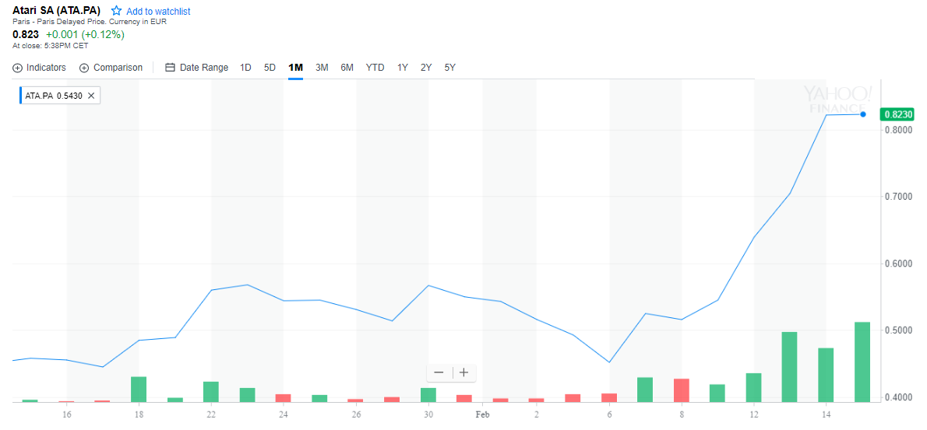Switch to the 3M range
Screen dimensions: 927x430
point(322,68)
